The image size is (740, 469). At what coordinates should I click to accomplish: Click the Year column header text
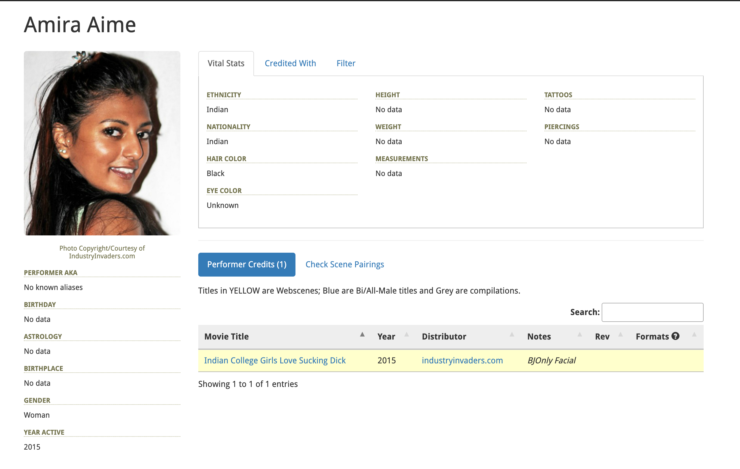click(x=386, y=337)
